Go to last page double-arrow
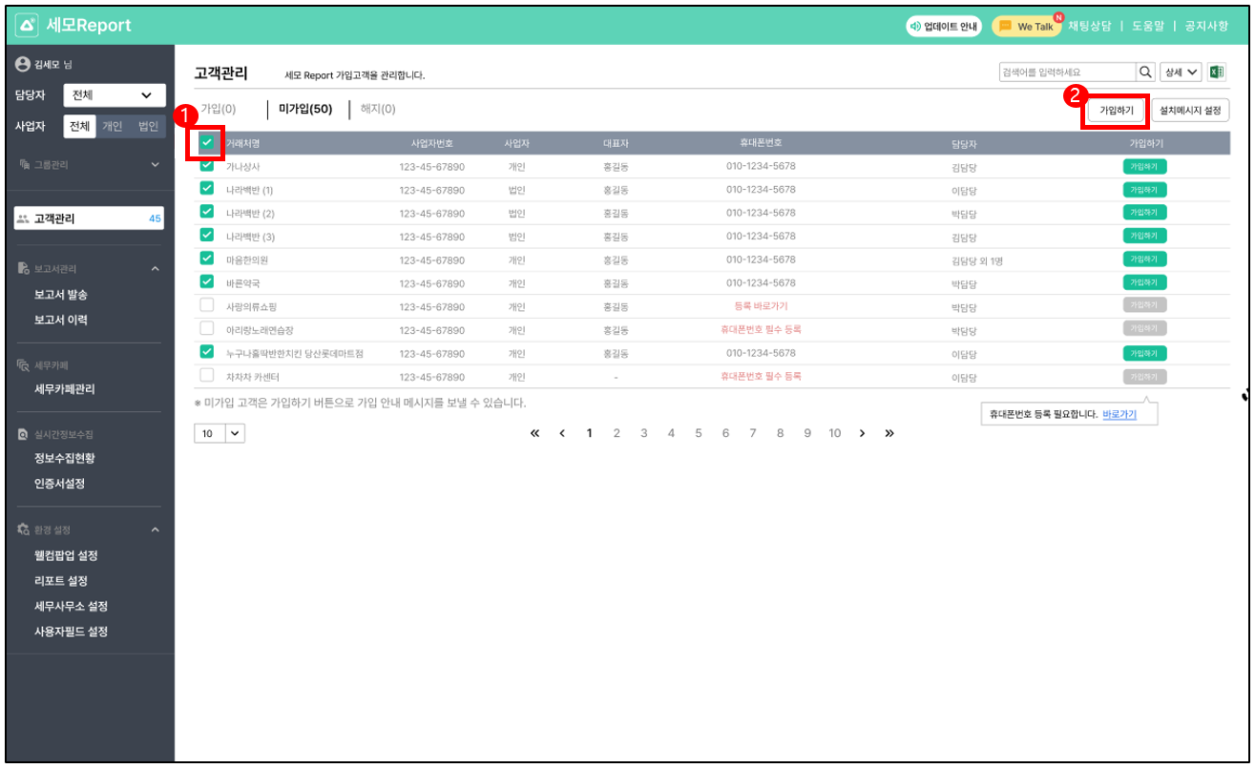The height and width of the screenshot is (768, 1255). 889,433
